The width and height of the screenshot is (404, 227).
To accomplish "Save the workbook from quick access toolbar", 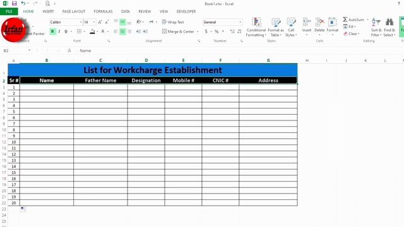I will pos(14,4).
